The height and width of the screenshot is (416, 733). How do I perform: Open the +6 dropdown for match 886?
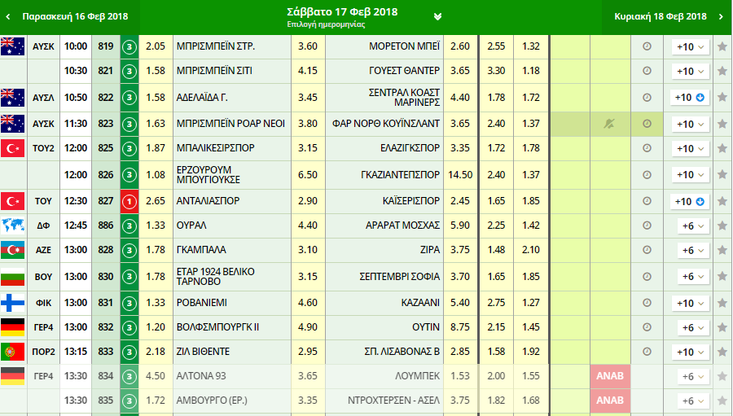tap(691, 226)
